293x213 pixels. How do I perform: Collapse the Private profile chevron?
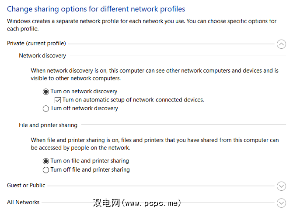pos(281,44)
